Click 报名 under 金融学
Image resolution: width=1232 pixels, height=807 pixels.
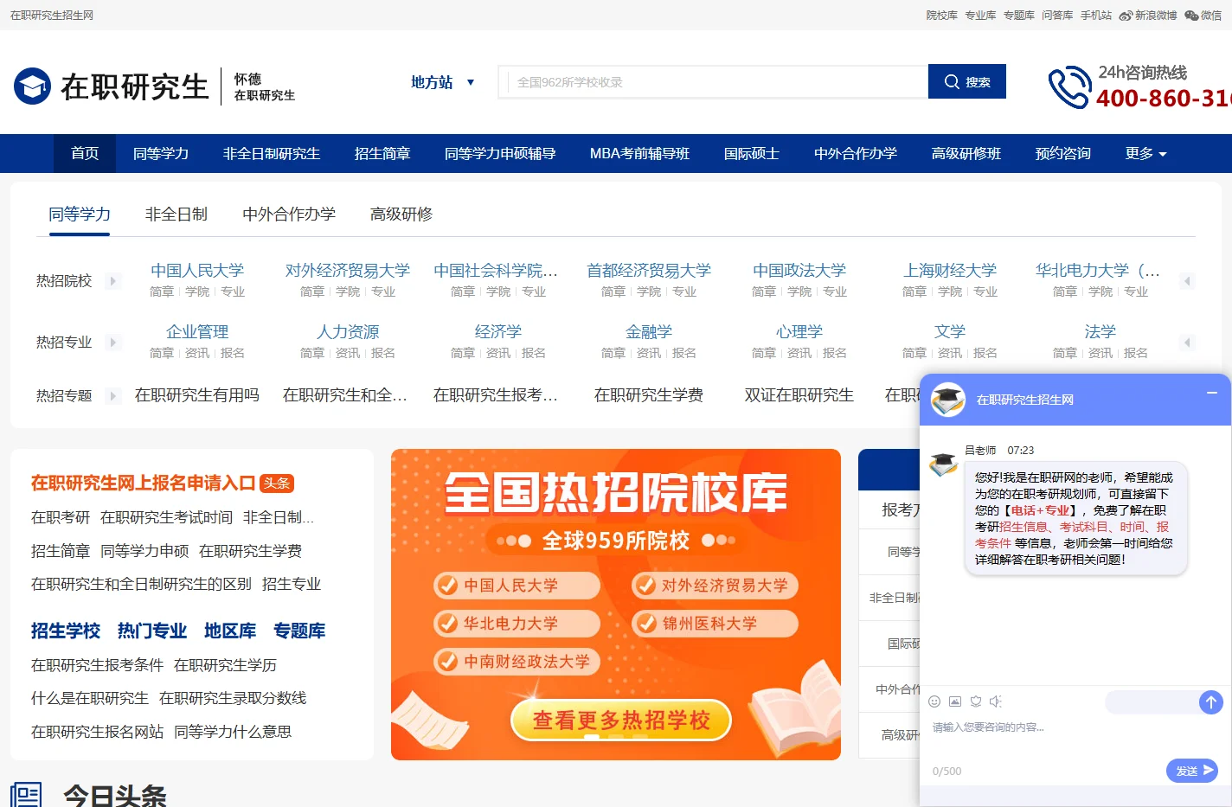pos(684,353)
